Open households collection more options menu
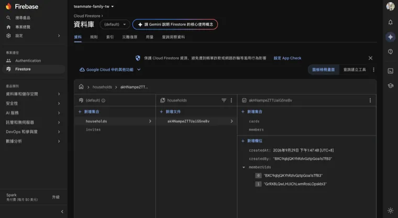This screenshot has width=398, height=218. [231, 101]
